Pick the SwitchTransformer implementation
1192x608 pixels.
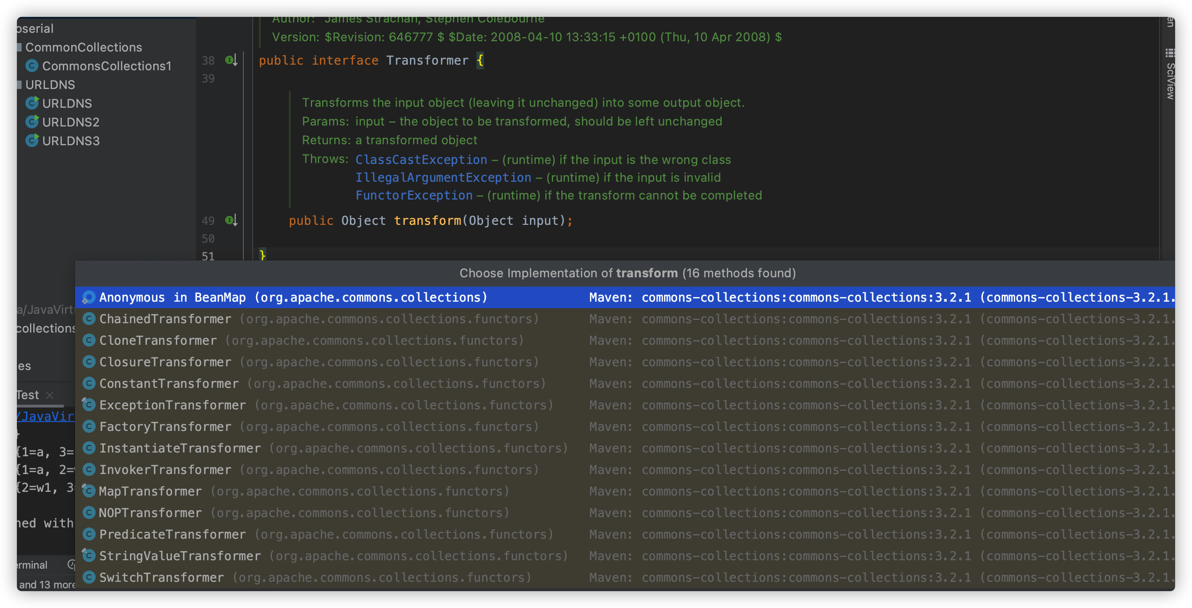(x=161, y=578)
